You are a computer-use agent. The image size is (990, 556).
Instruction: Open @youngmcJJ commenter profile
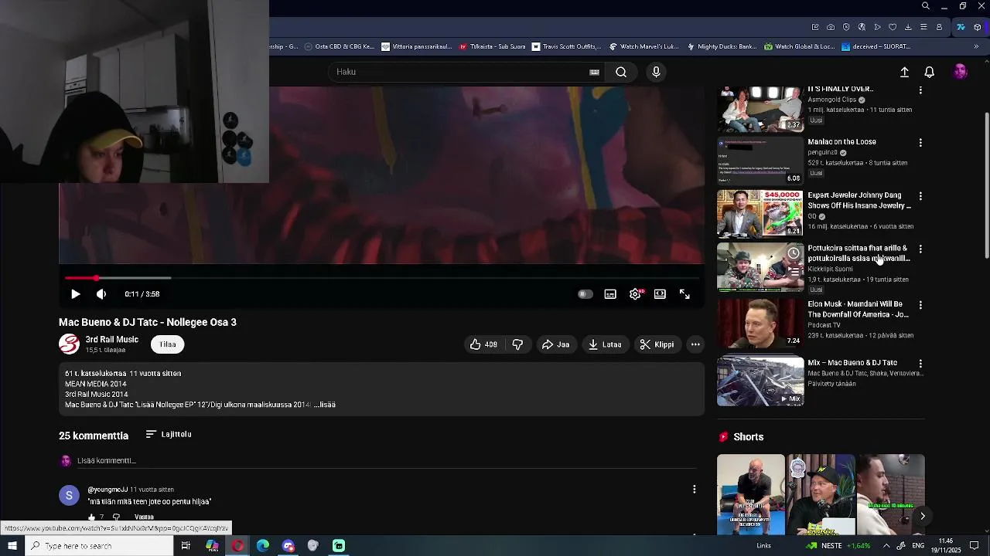coord(108,490)
